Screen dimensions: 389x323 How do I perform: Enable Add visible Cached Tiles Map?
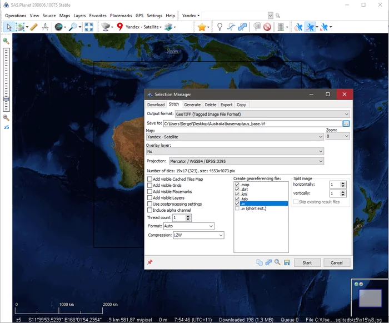pos(149,179)
